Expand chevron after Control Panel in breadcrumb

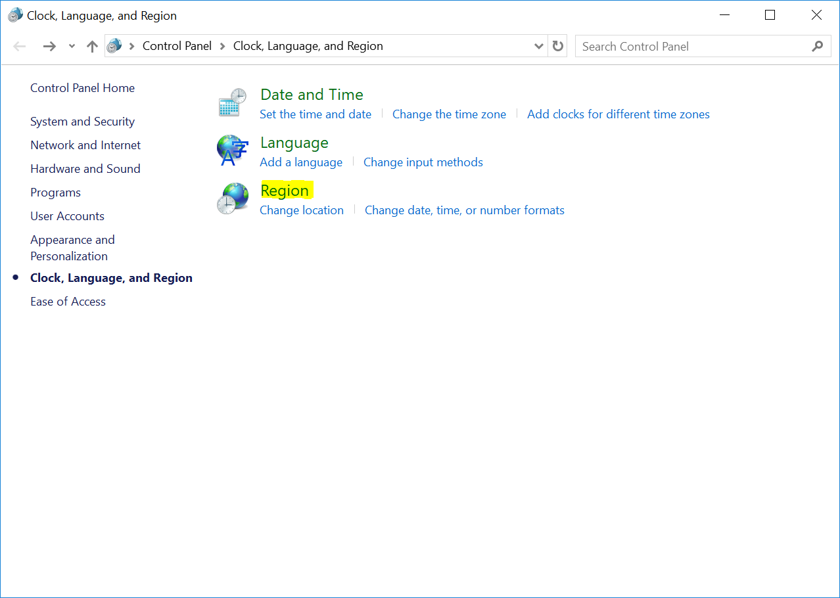pos(223,46)
